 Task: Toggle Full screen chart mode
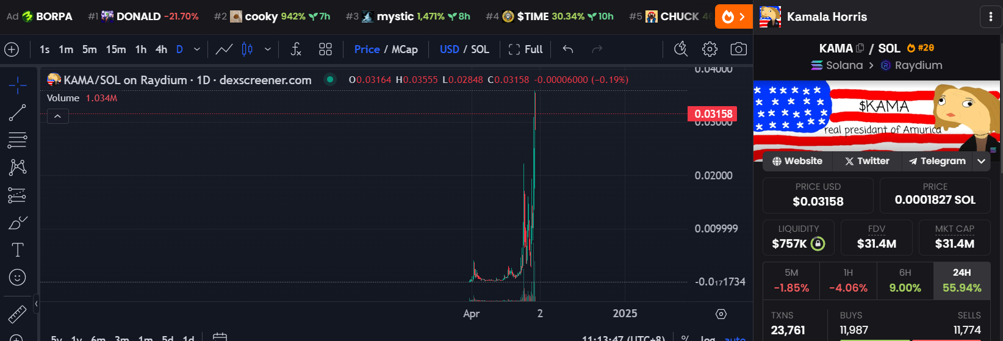point(525,49)
